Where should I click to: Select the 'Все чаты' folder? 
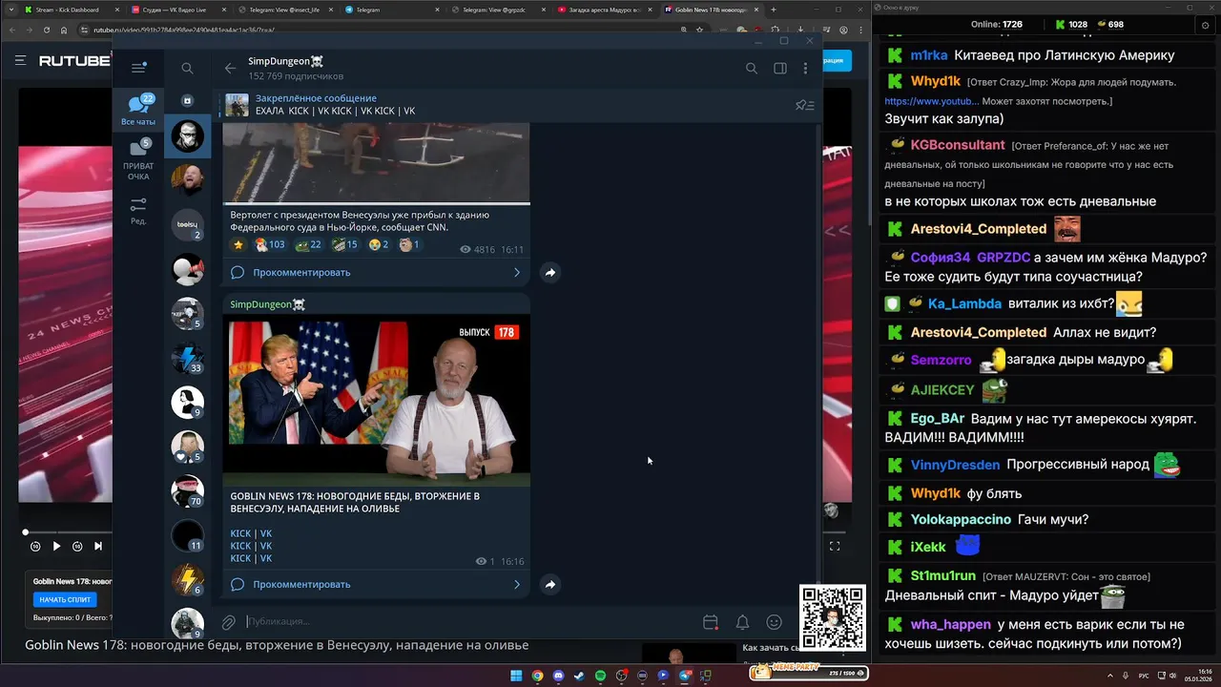[138, 111]
